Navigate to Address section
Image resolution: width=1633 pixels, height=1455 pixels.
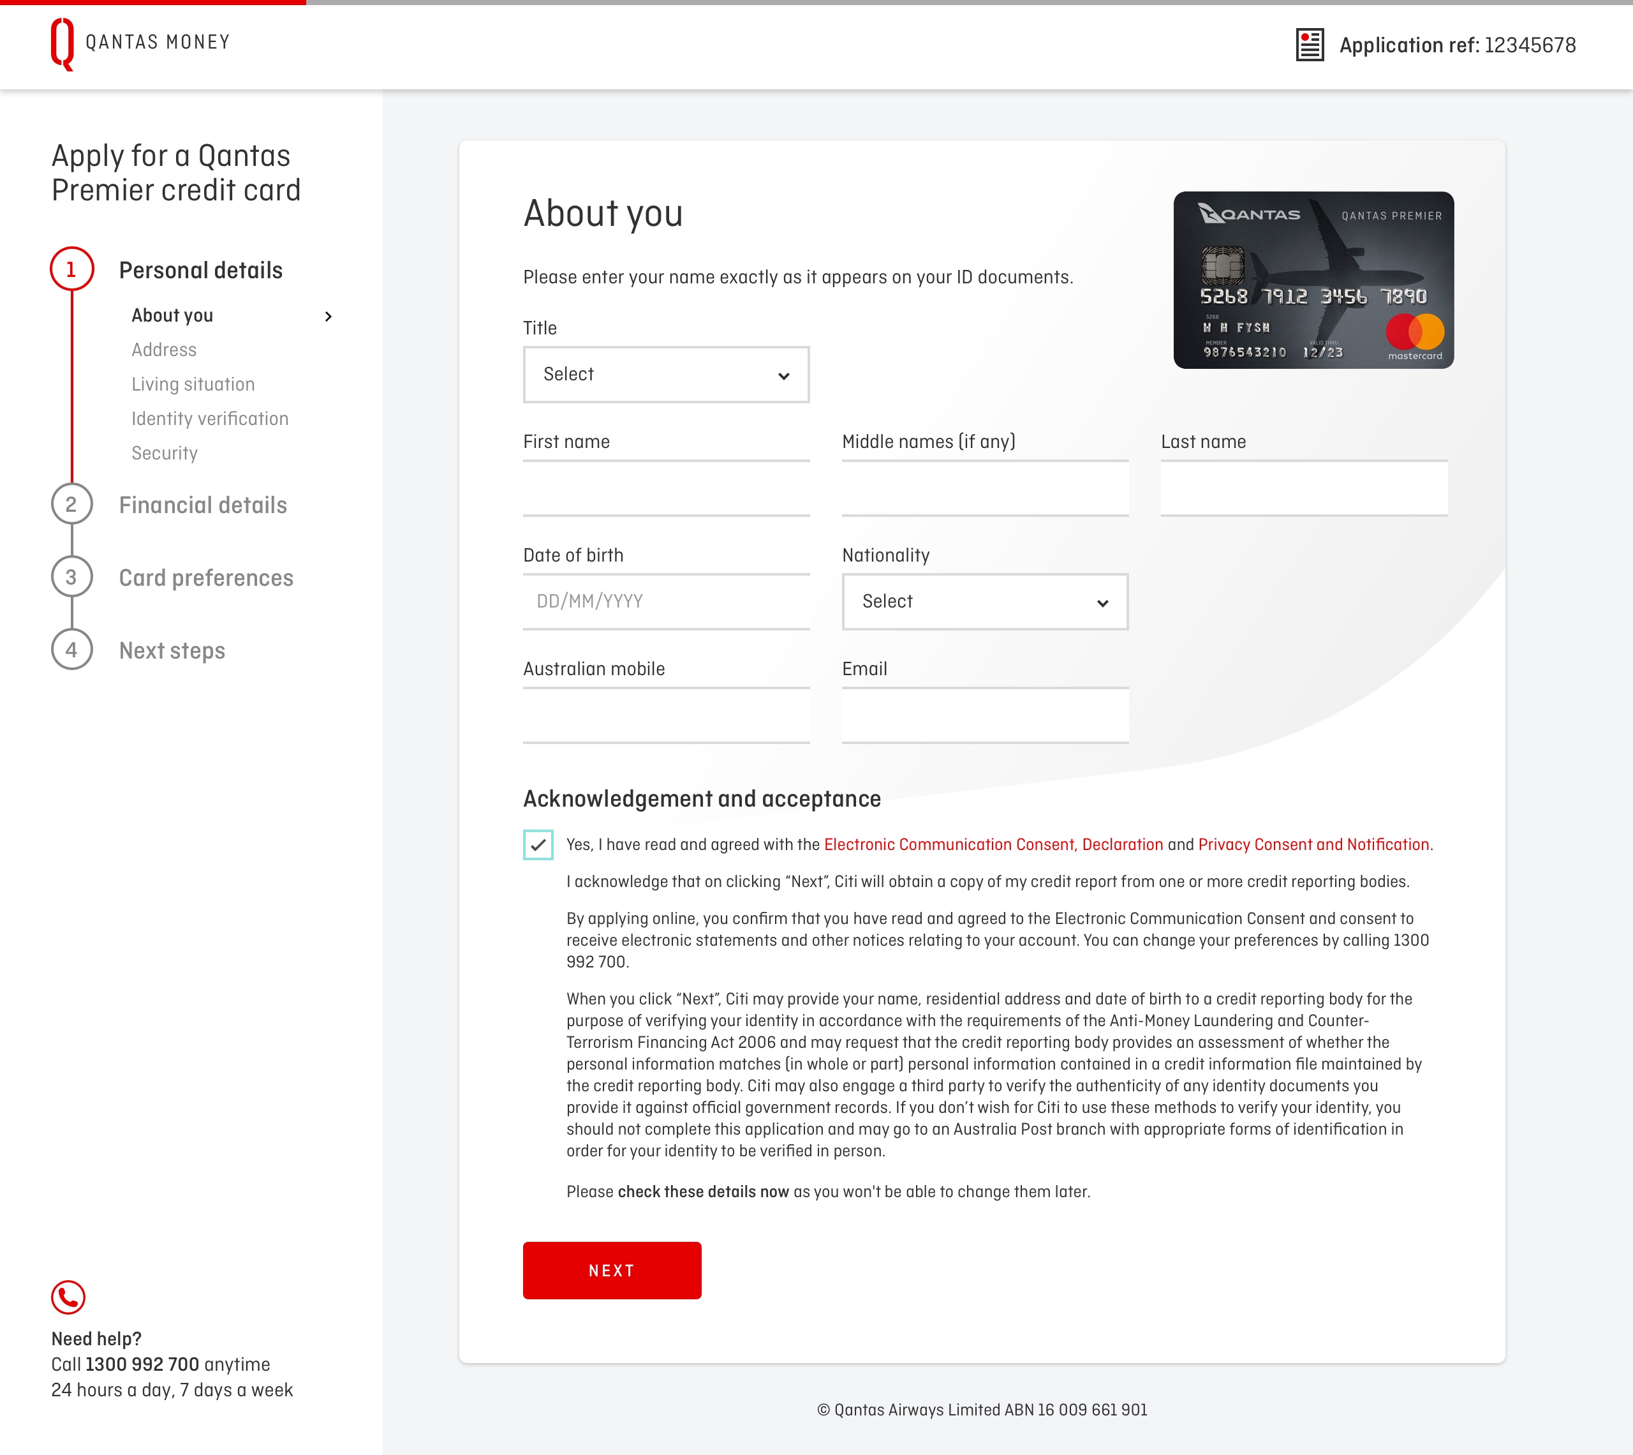[161, 350]
